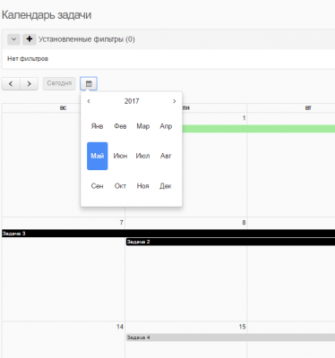The image size is (335, 358).
Task: Click day number 8
Action: [244, 223]
